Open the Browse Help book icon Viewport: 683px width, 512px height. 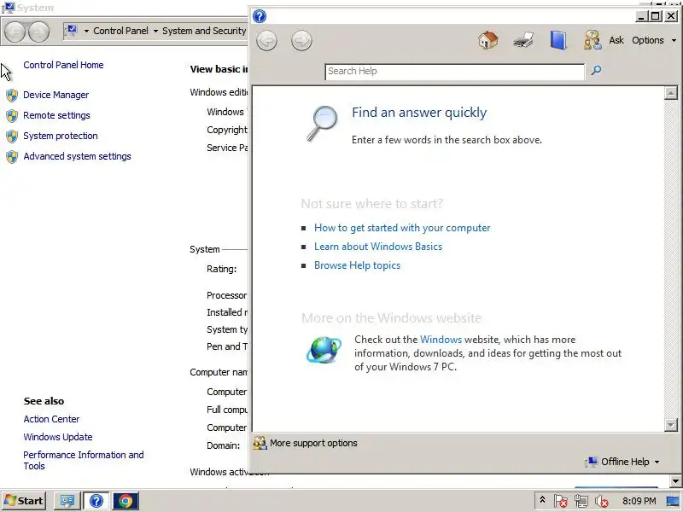pyautogui.click(x=558, y=40)
